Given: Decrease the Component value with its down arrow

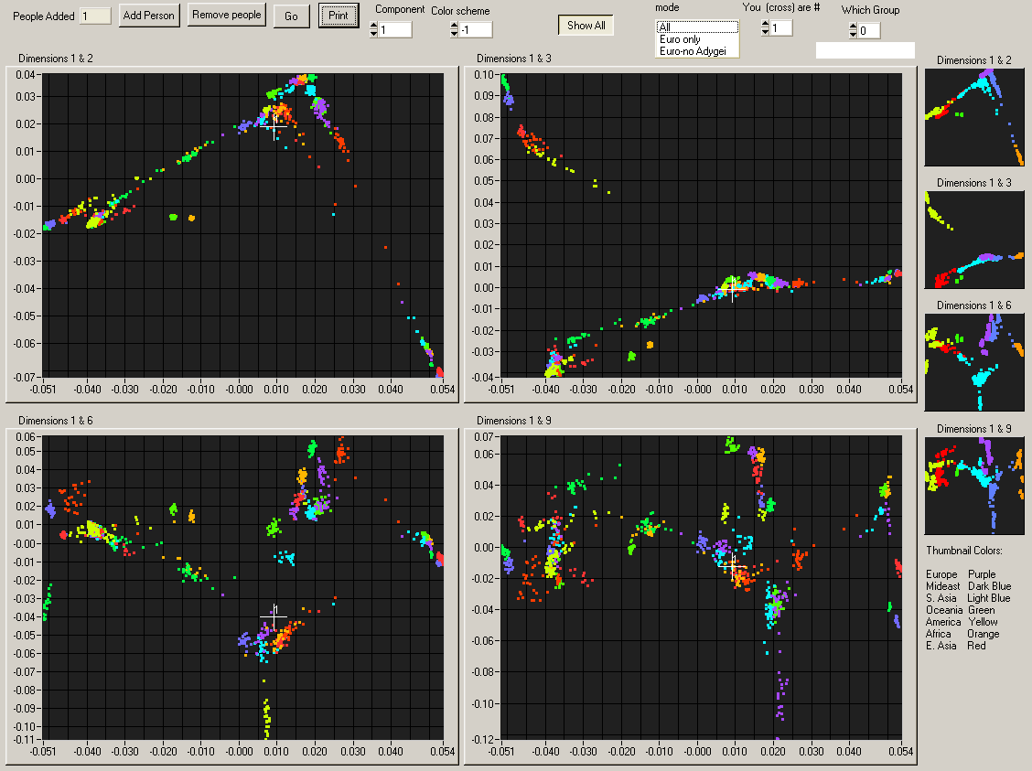Looking at the screenshot, I should (x=374, y=34).
